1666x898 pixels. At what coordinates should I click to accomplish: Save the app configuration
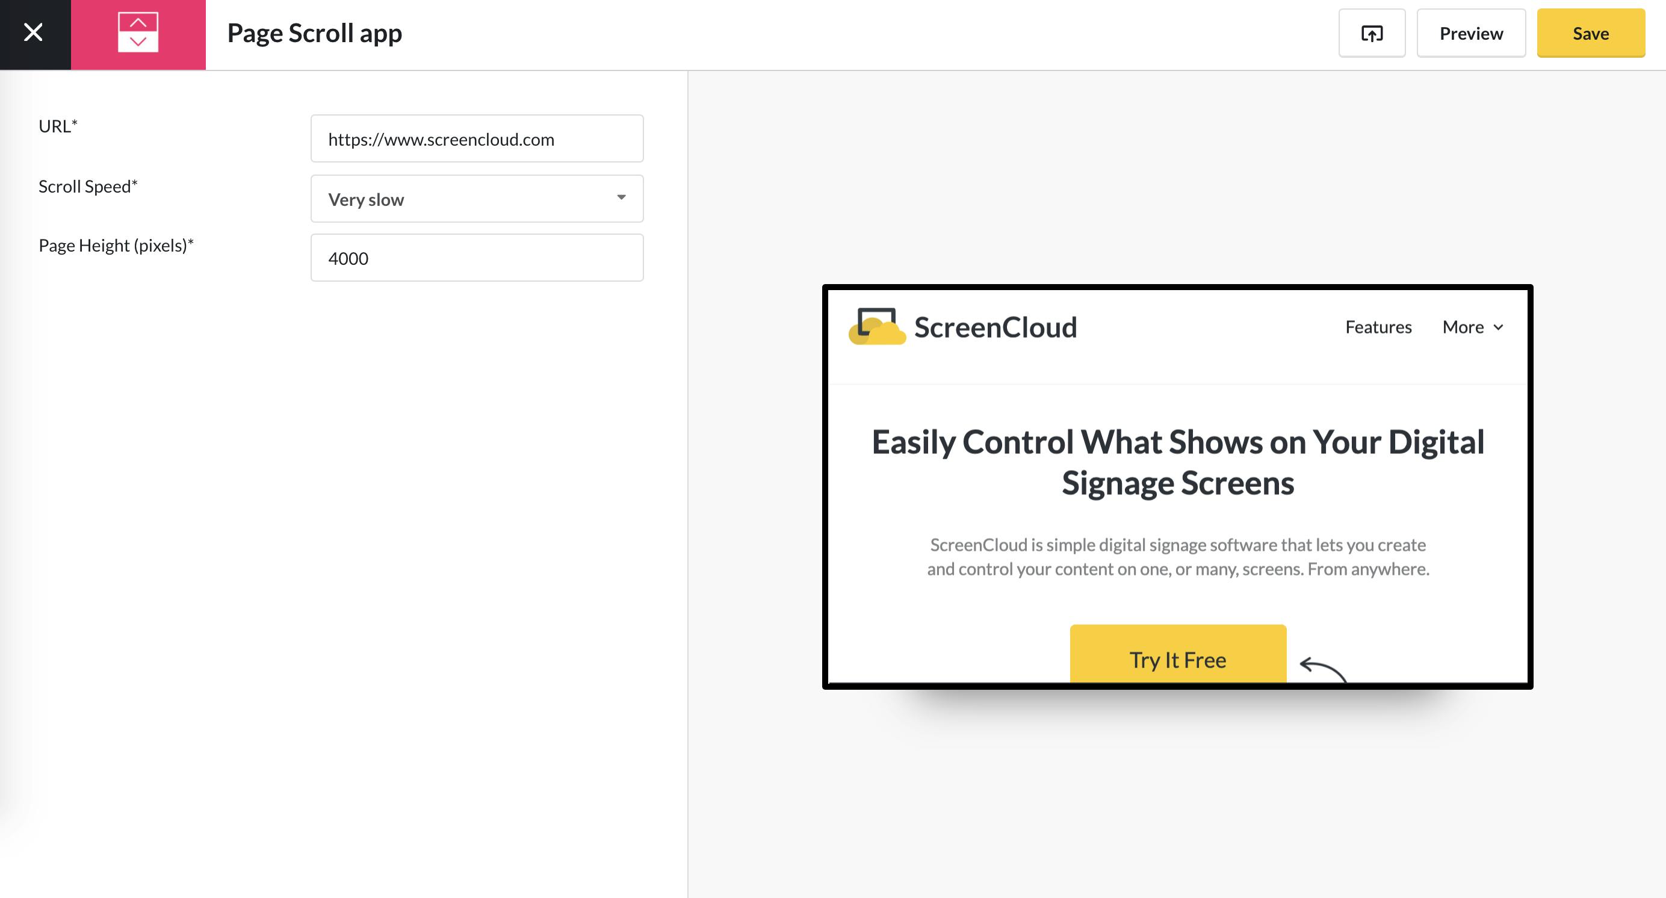pyautogui.click(x=1590, y=34)
